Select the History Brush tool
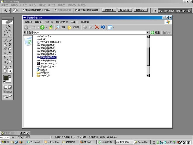Image resolution: width=193 pixels, height=145 pixels. click(10, 44)
